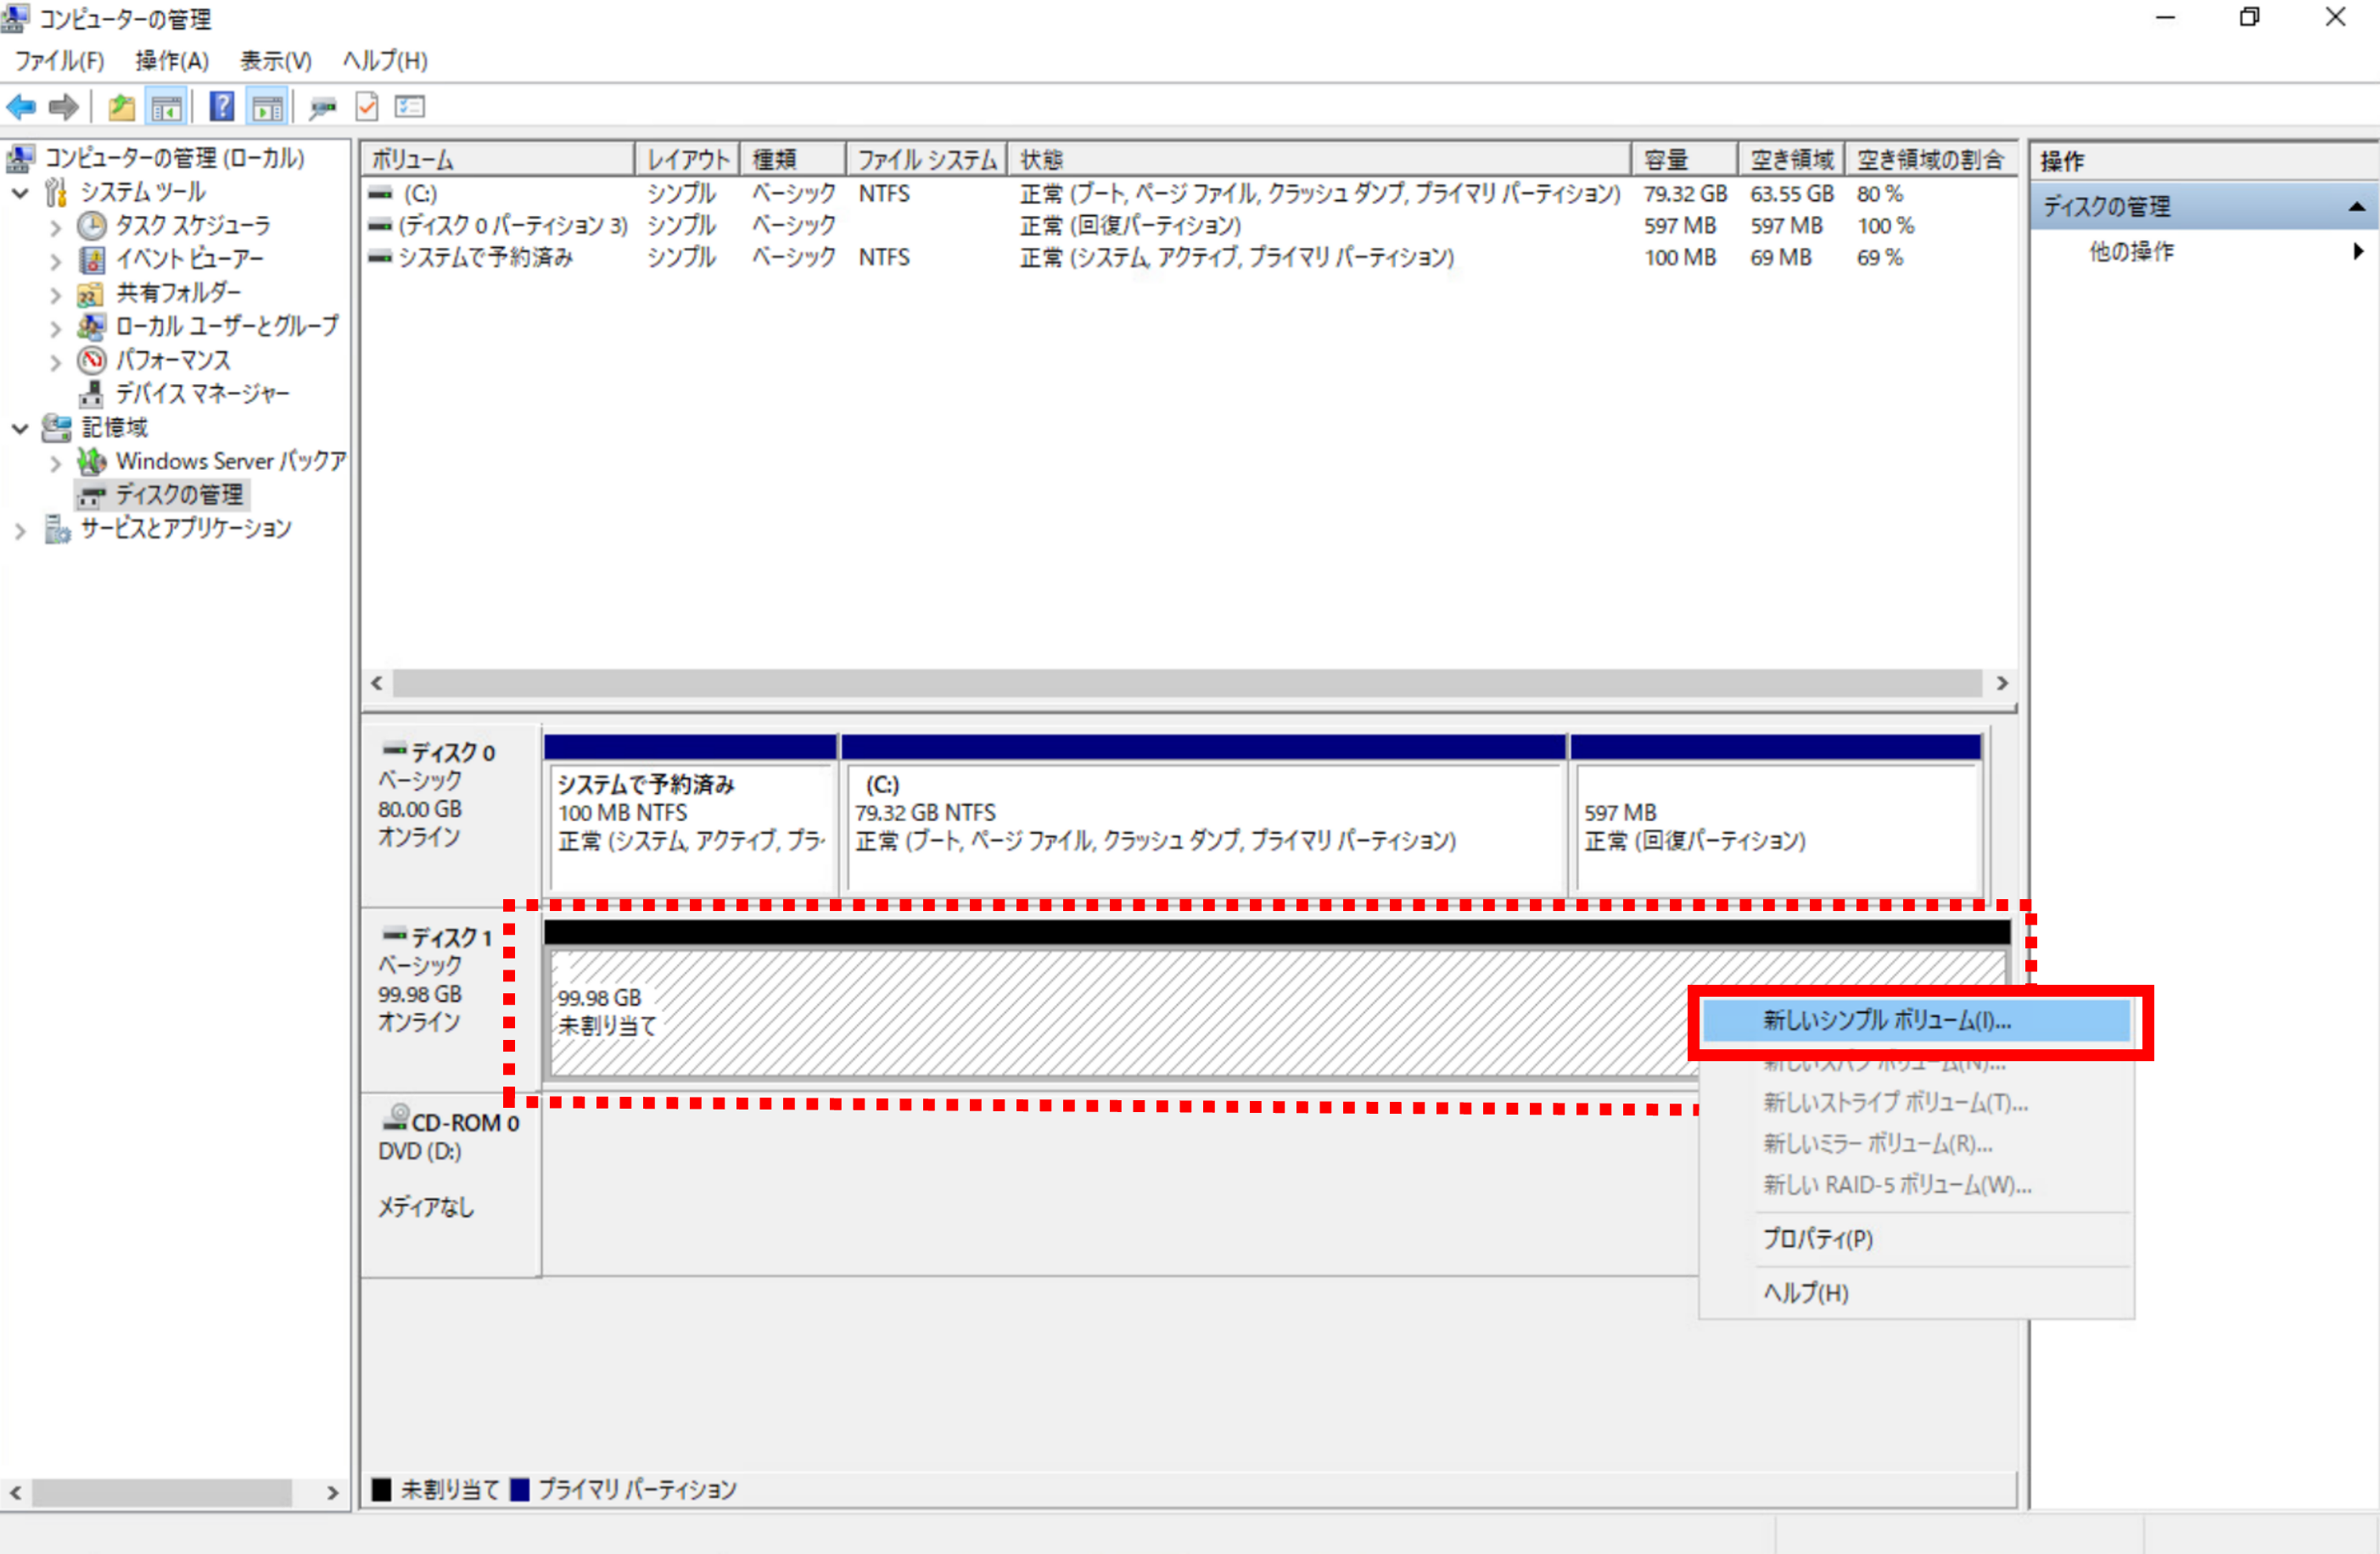Click the volume list horizontal scrollbar track
The height and width of the screenshot is (1554, 2380).
[x=1186, y=683]
